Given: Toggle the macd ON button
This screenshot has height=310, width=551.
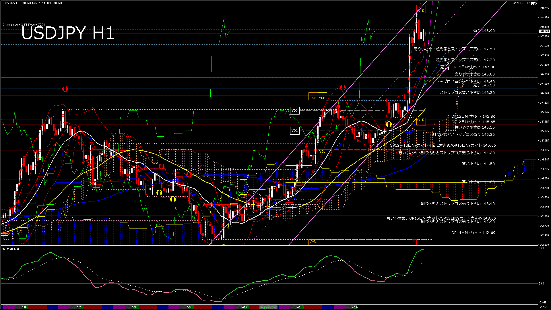Looking at the screenshot, I should (268, 307).
